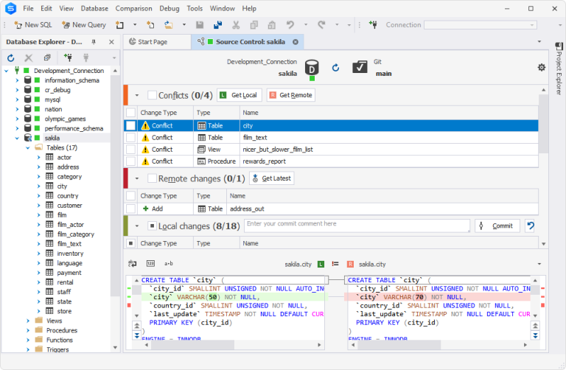Expand the Views folder in tree
This screenshot has width=566, height=370.
pyautogui.click(x=28, y=321)
